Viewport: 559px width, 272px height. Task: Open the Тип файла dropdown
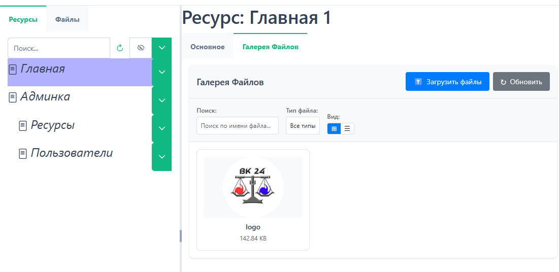(x=303, y=126)
